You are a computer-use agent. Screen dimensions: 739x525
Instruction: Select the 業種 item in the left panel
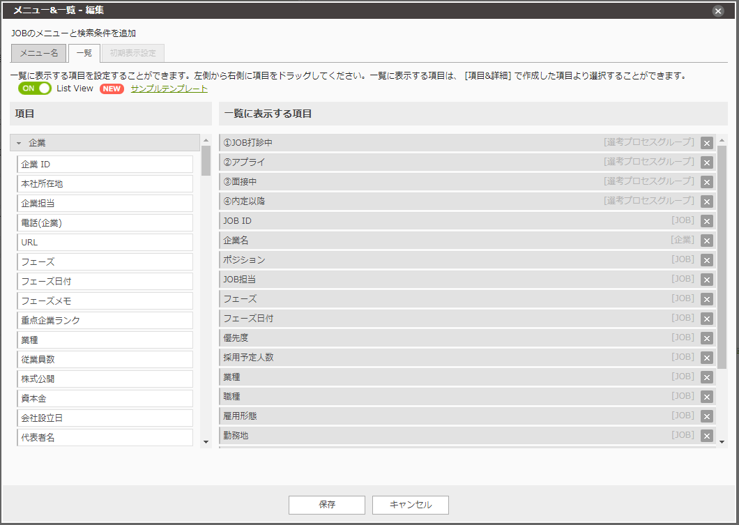(105, 340)
